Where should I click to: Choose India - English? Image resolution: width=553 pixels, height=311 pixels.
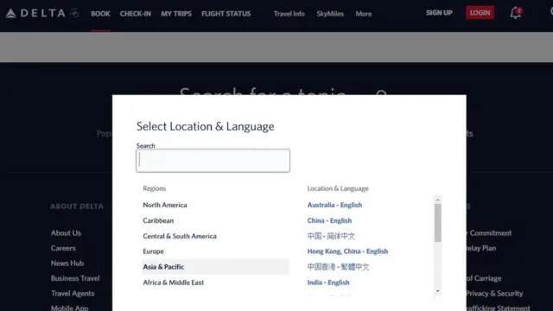click(x=328, y=282)
